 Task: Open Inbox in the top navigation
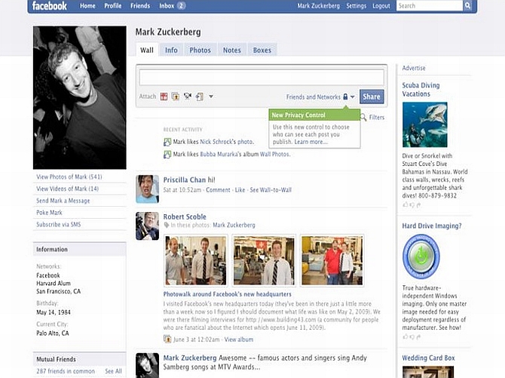pyautogui.click(x=167, y=6)
